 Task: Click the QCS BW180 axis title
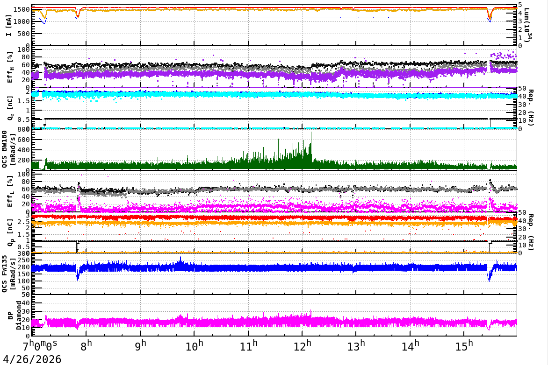[x=8, y=149]
